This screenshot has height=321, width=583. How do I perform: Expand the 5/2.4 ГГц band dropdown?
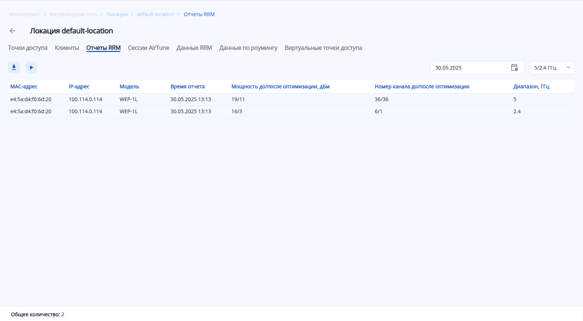[552, 68]
